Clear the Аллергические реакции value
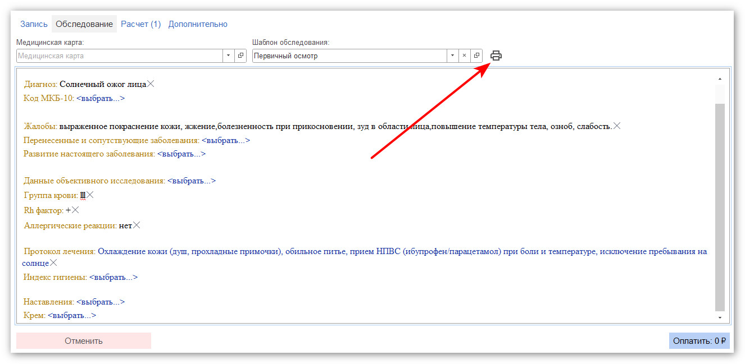This screenshot has width=745, height=364. (x=137, y=225)
